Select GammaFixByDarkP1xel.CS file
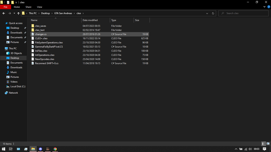 pyautogui.click(x=89, y=46)
